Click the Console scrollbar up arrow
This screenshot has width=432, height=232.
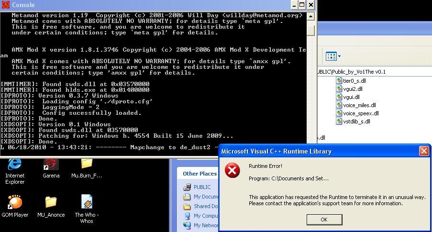coord(310,16)
